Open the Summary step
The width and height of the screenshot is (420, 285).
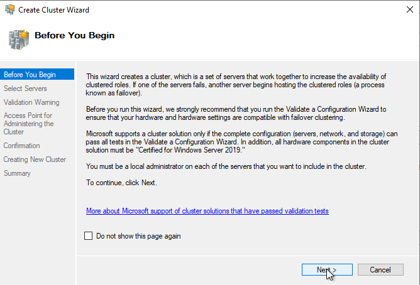pos(17,173)
